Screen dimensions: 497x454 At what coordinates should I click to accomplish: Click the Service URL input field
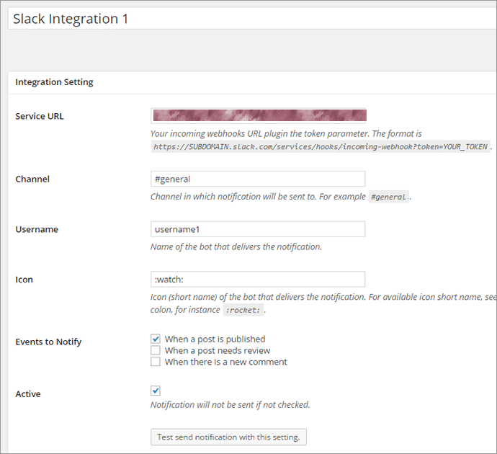pos(258,116)
